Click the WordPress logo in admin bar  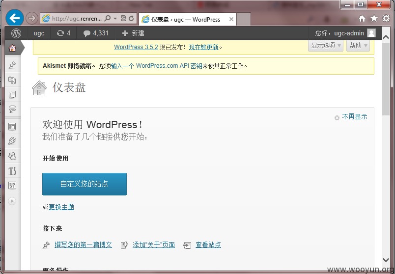pyautogui.click(x=16, y=33)
